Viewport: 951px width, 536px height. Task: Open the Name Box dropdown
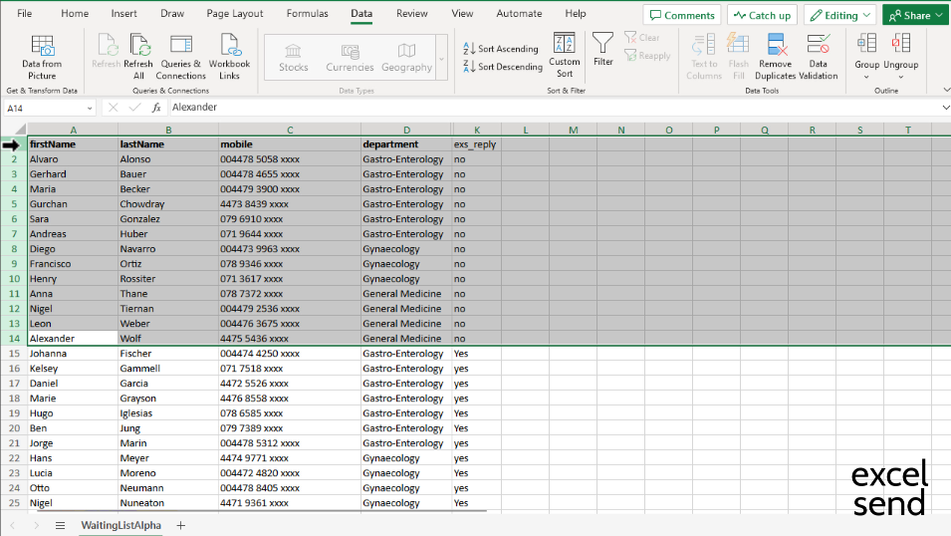tap(90, 109)
